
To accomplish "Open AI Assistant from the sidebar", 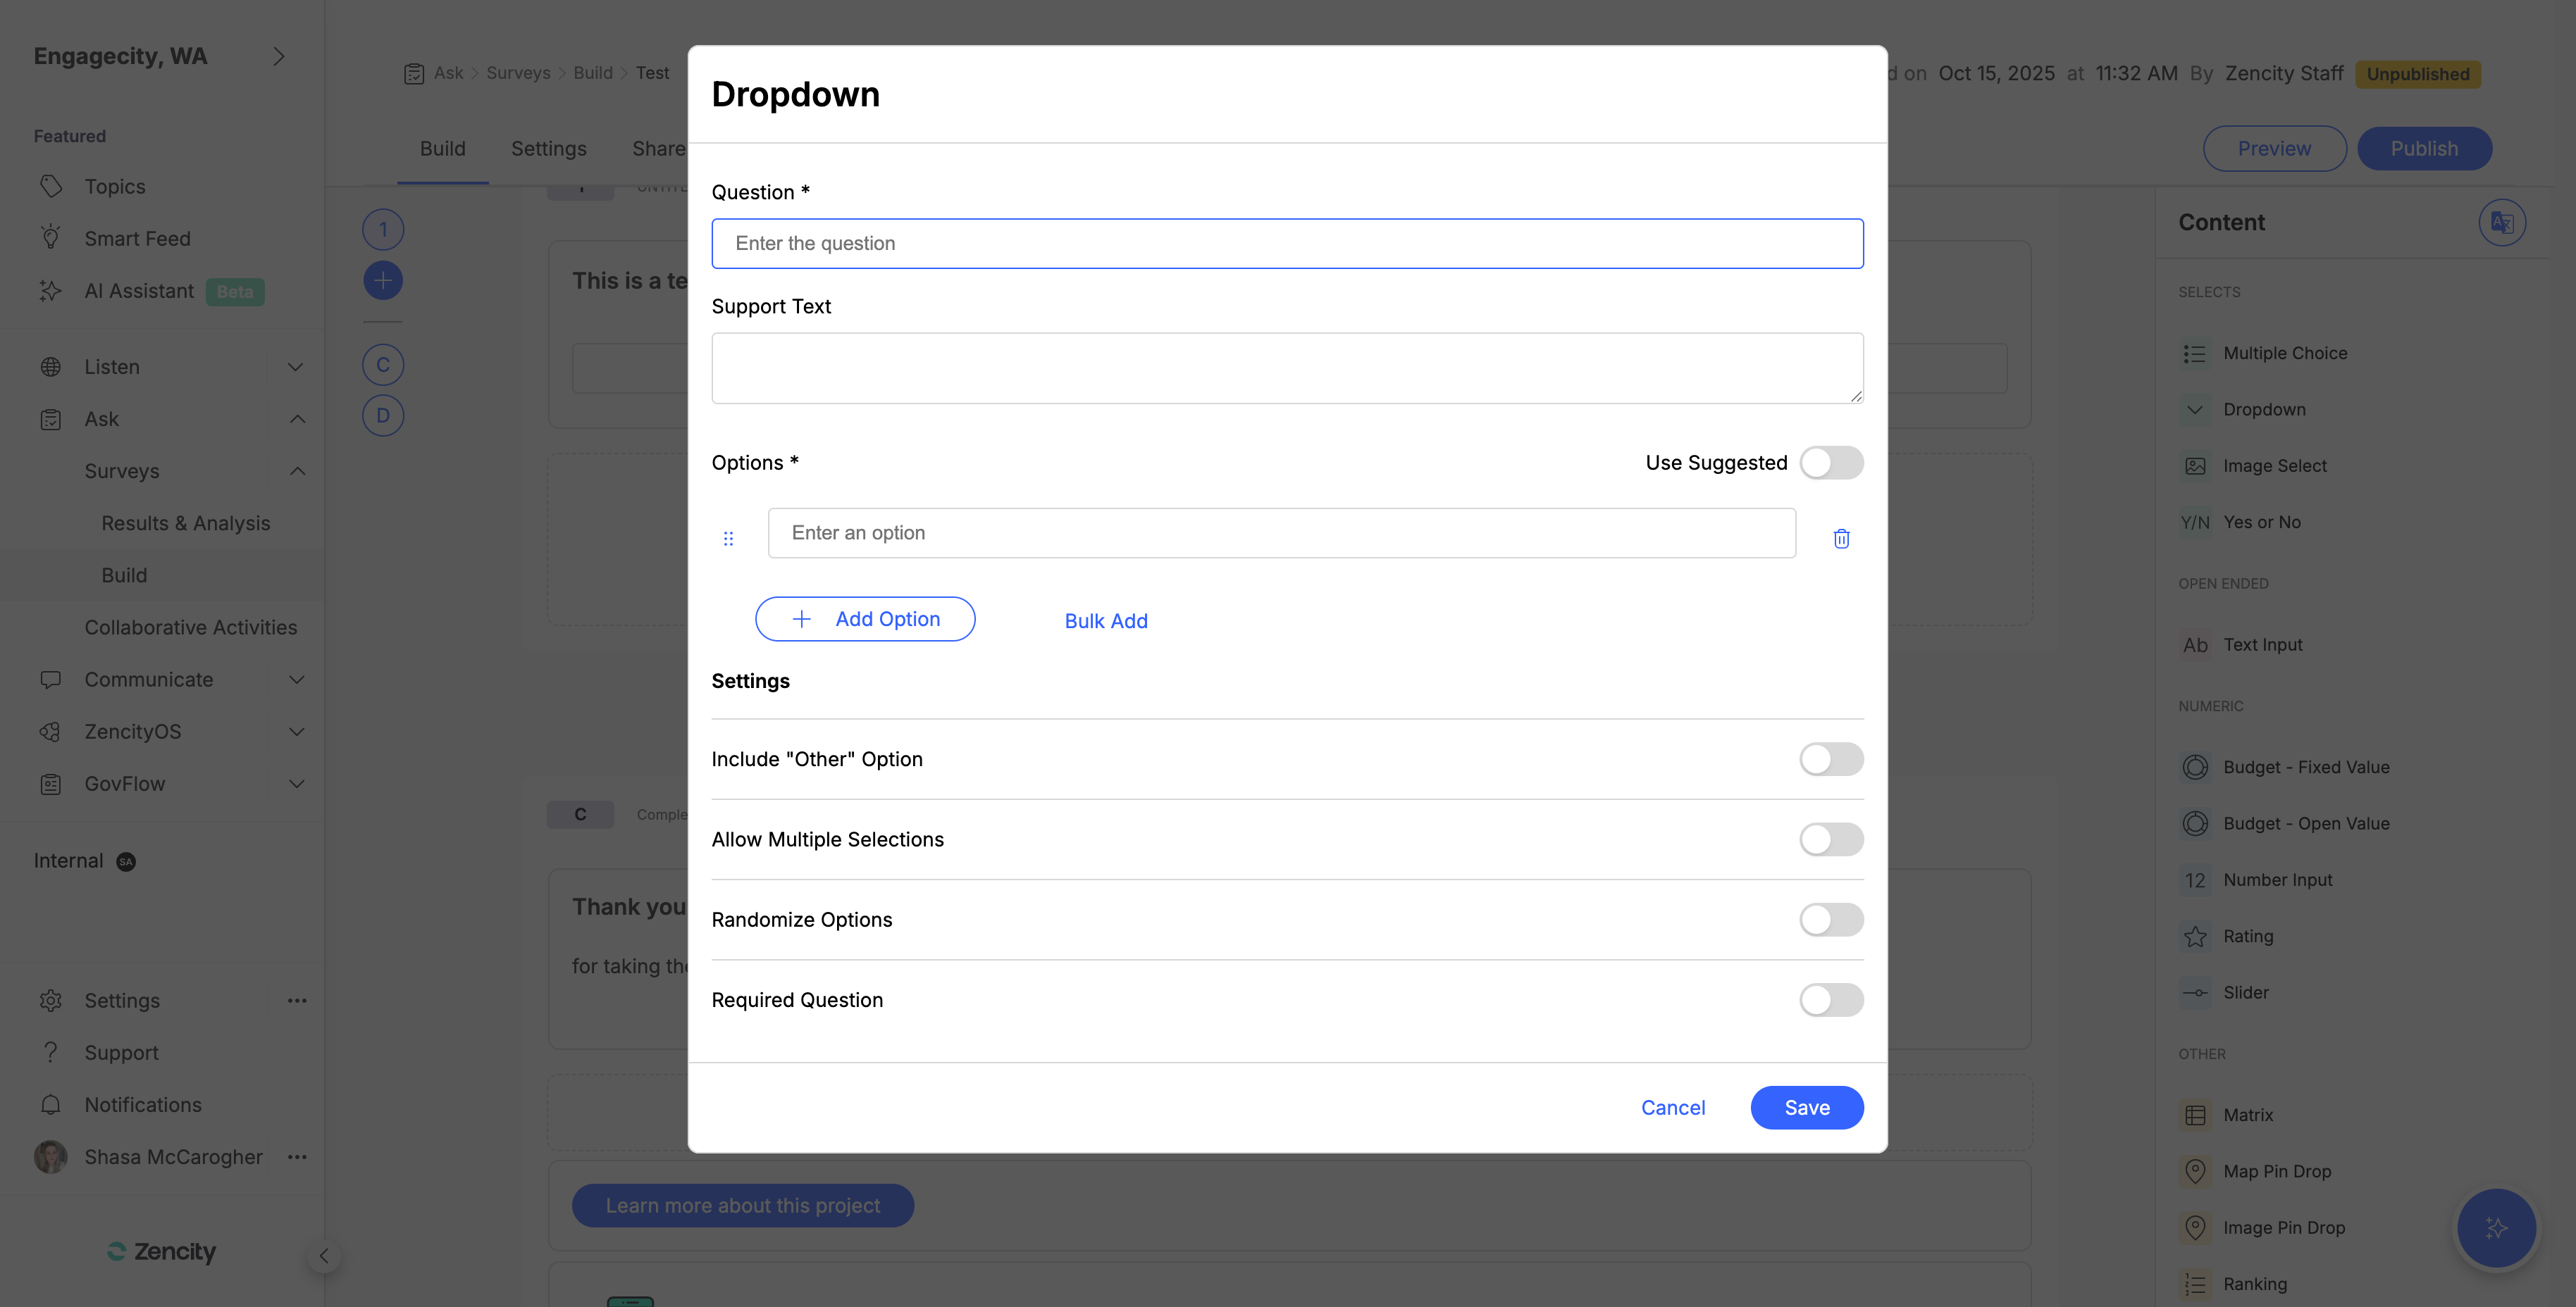I will pos(139,291).
